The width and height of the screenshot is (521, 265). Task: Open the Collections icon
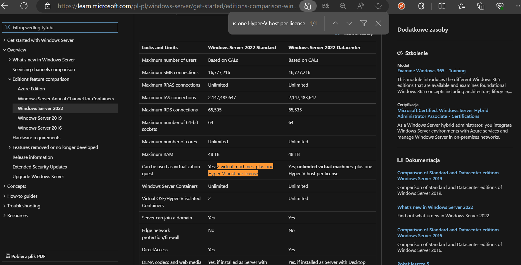(x=481, y=6)
